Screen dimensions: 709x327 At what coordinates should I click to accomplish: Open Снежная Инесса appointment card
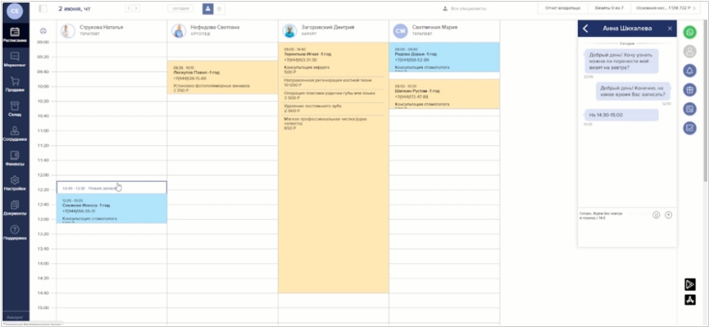(111, 208)
